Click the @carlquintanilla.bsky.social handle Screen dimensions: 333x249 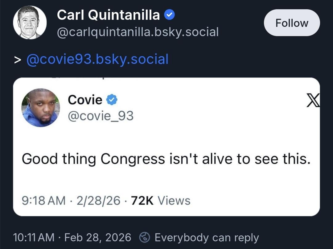[x=138, y=32]
